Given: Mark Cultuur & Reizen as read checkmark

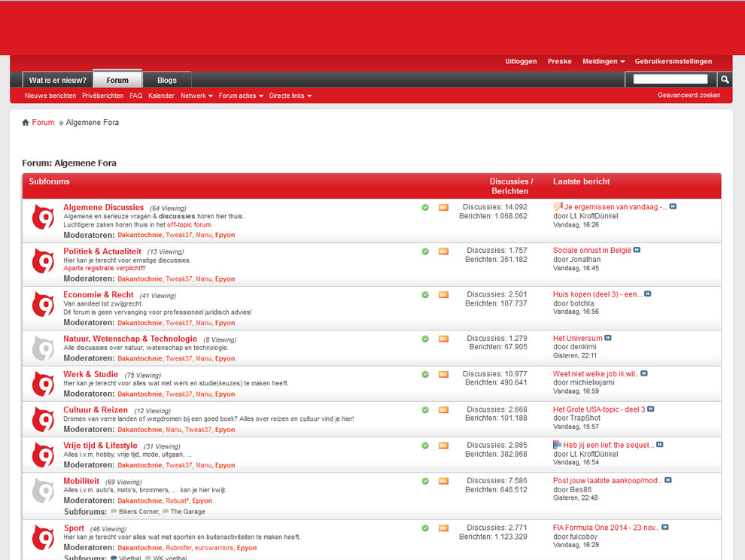Looking at the screenshot, I should [x=425, y=409].
